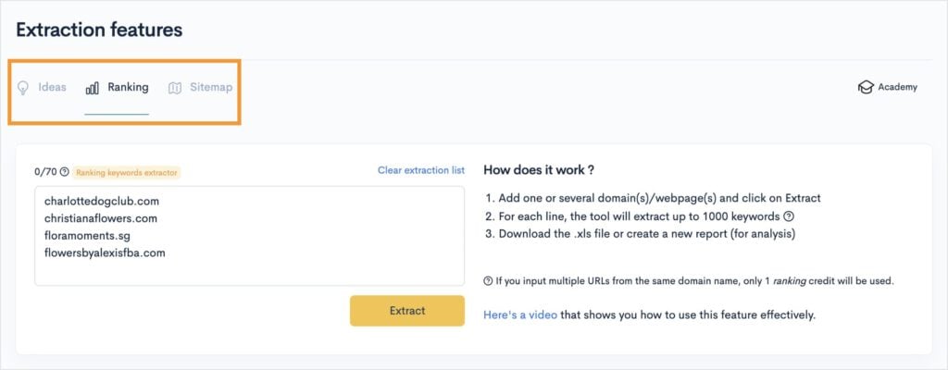The image size is (948, 370).
Task: Click the Ideas lightbulb icon
Action: [23, 88]
